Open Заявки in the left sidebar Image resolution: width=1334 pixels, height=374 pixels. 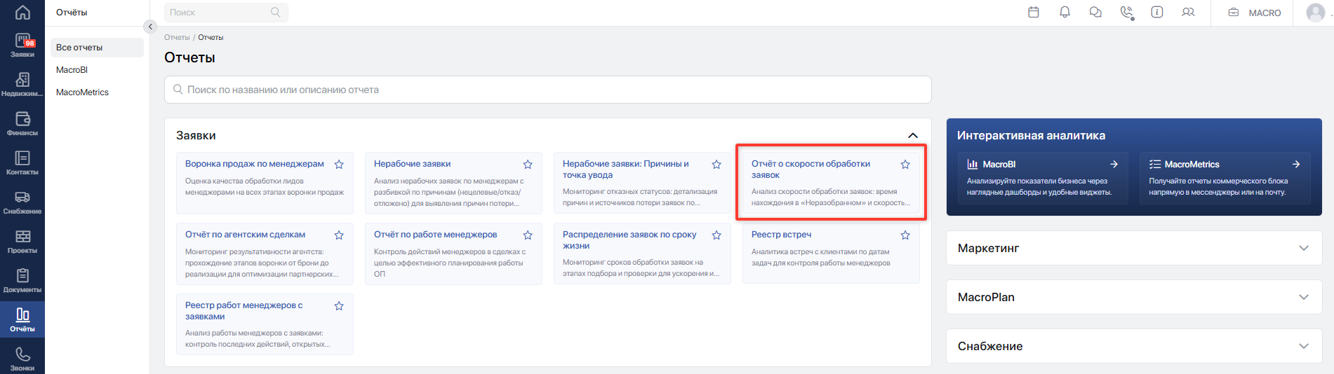tap(22, 46)
